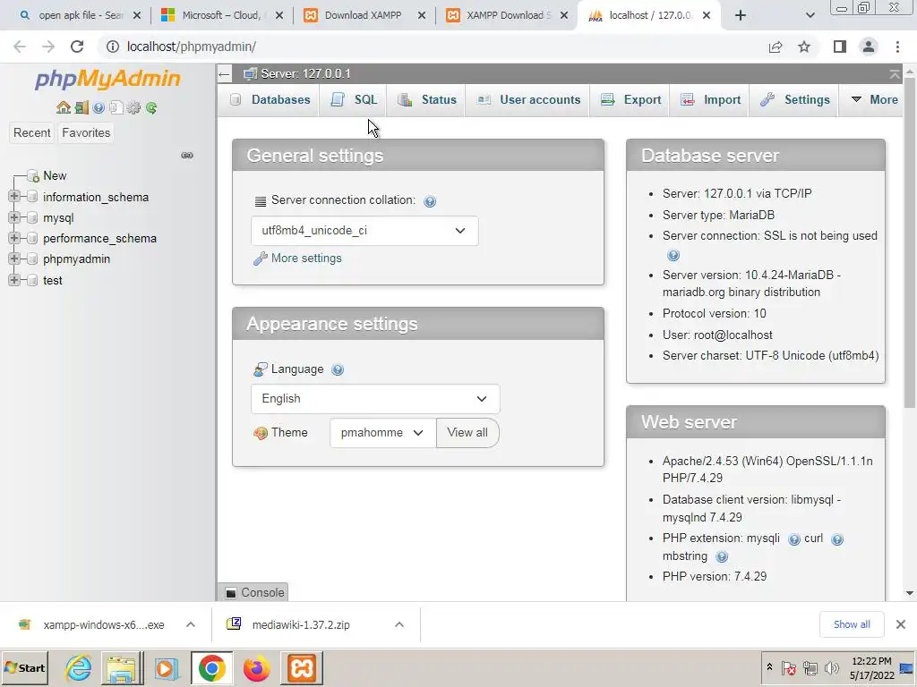Open the Status tab
Screen dimensions: 917x687
pos(426,100)
